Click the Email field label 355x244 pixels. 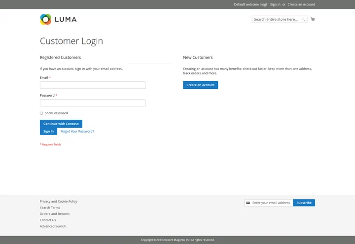44,78
